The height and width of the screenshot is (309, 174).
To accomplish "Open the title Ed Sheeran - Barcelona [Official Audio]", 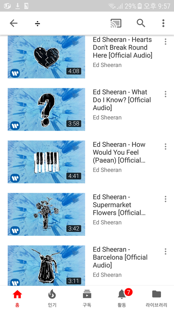I will (120, 257).
